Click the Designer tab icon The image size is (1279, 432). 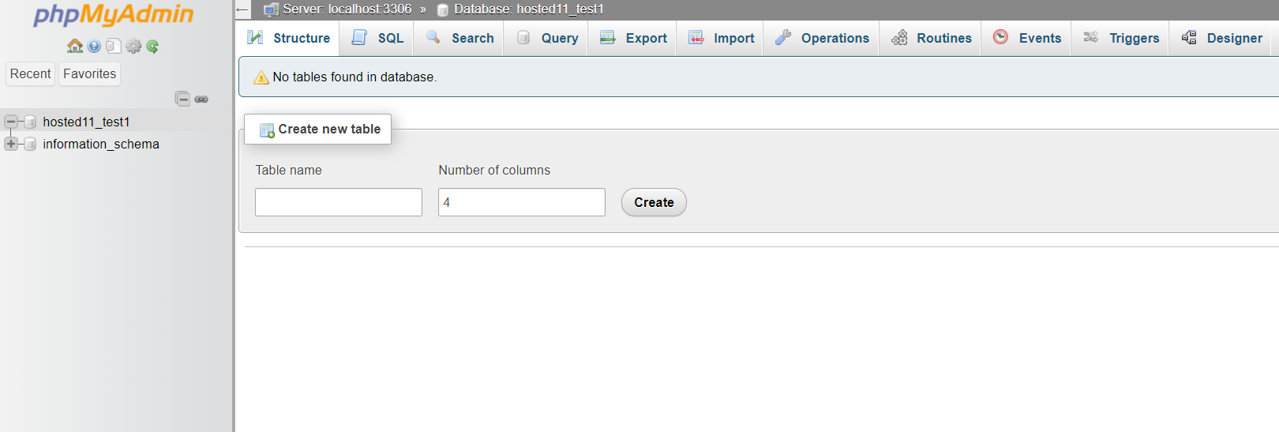(x=1189, y=37)
